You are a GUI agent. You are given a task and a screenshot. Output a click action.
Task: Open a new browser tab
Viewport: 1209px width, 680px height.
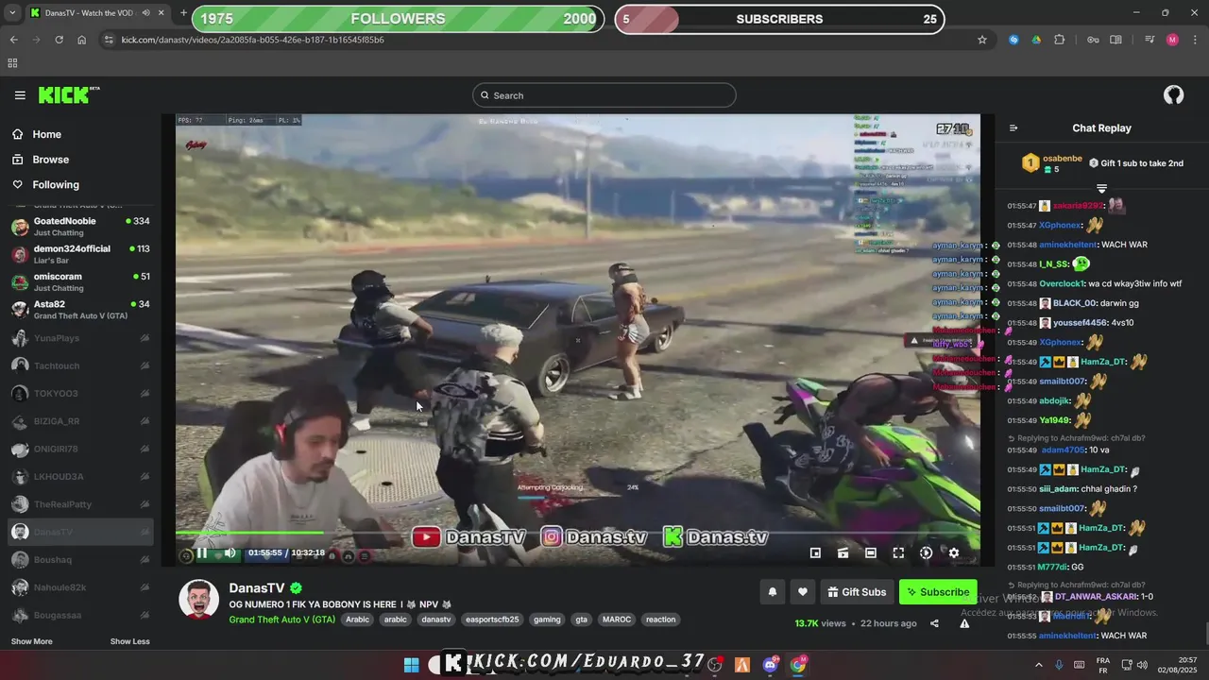(x=182, y=13)
